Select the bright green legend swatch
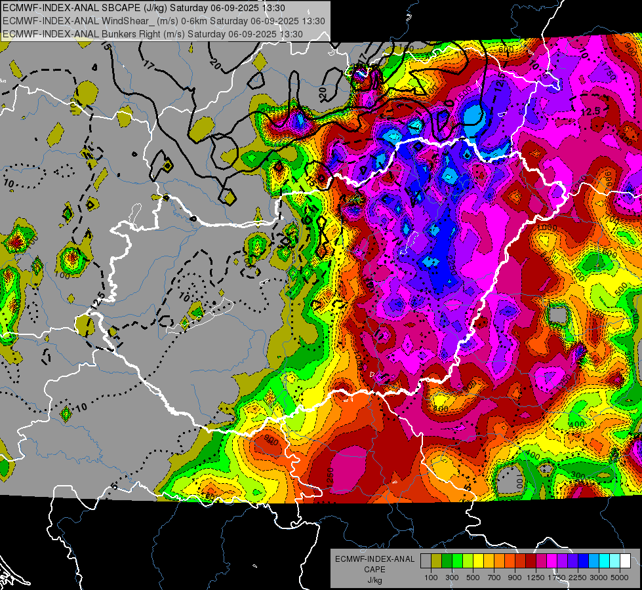Screen dimensions: 642x590 (457, 561)
